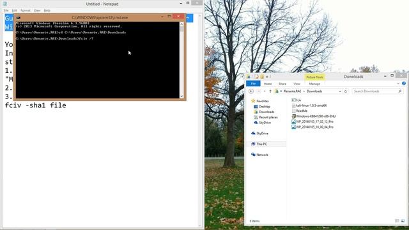The height and width of the screenshot is (230, 409).
Task: Open the recent locations dropdown in explorer
Action: [265, 91]
